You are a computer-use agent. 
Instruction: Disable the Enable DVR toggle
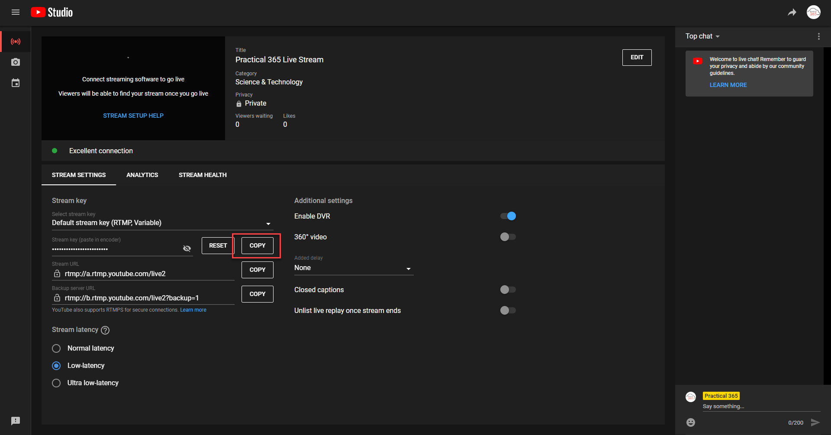(508, 216)
